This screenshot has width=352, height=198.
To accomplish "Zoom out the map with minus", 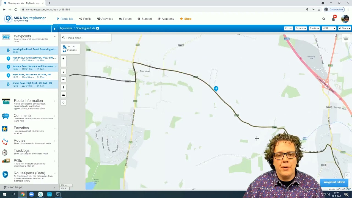I will (x=63, y=64).
